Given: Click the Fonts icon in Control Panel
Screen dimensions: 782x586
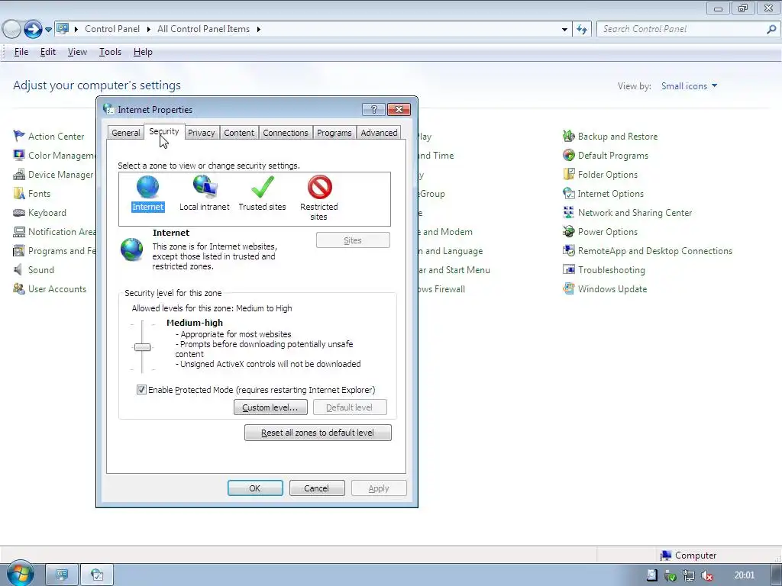Looking at the screenshot, I should click(19, 193).
